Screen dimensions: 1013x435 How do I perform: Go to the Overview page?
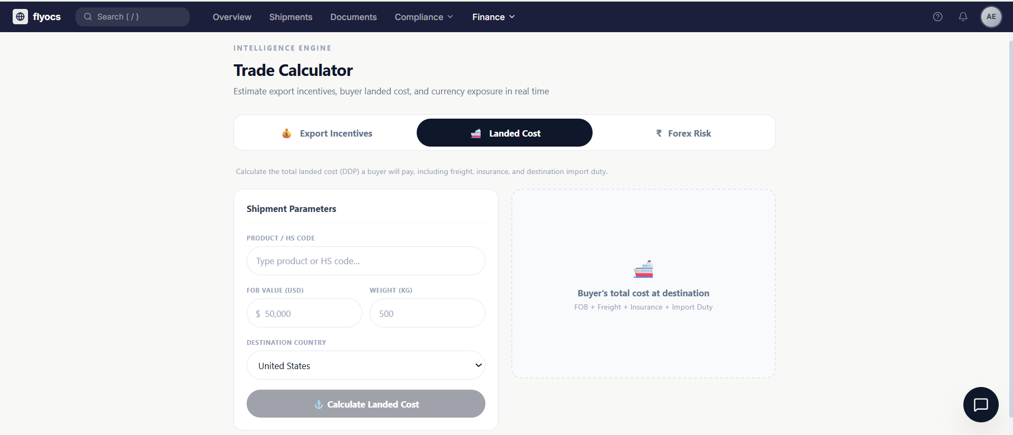[232, 17]
